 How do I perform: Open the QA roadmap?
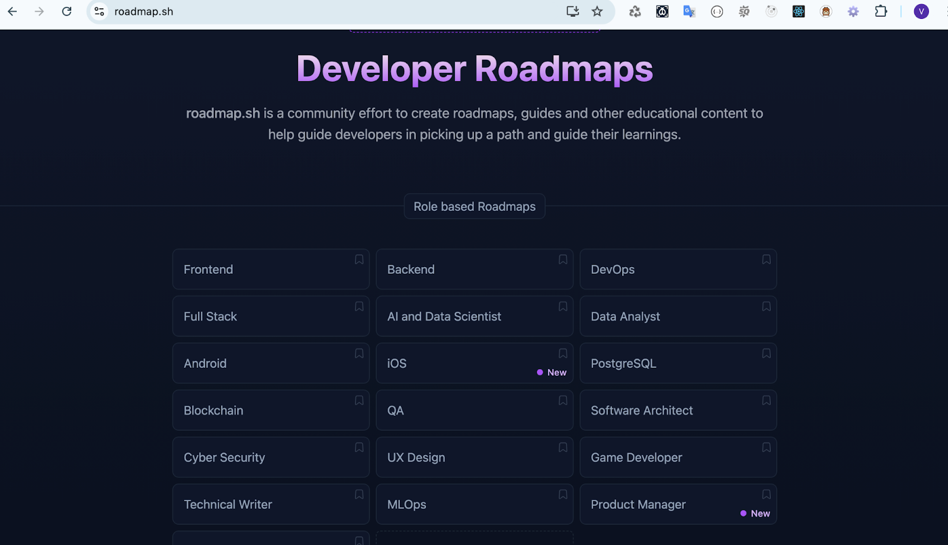(x=475, y=410)
